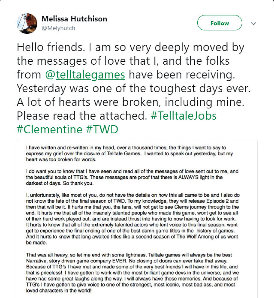274x298 pixels.
Task: Click the "A lot of hearts were broken" line
Action: pos(130,102)
